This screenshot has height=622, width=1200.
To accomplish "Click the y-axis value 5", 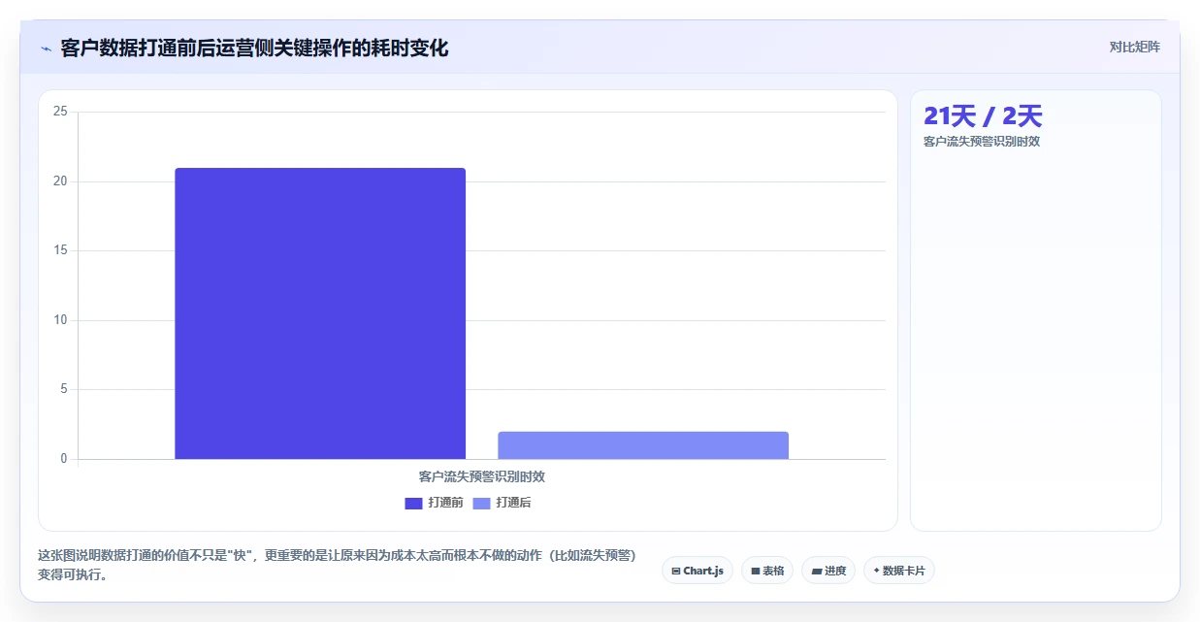I will (x=63, y=389).
